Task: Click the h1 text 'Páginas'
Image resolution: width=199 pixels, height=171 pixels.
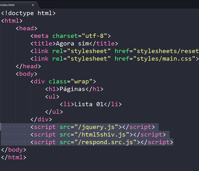Action: click(72, 89)
